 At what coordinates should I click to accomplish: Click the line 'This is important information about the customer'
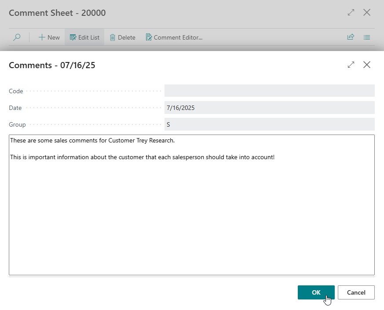(77, 157)
